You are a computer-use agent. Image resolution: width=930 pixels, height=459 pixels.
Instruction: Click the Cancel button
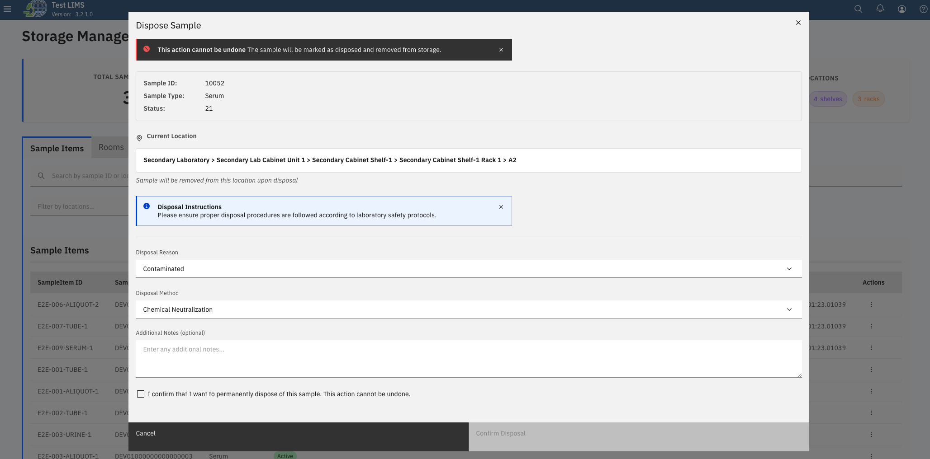[x=299, y=437]
